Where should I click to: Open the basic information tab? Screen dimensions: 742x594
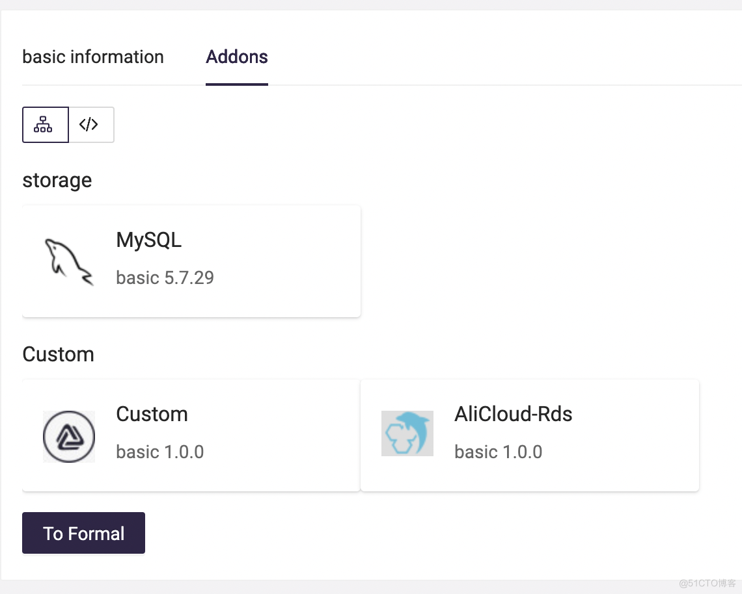click(92, 57)
